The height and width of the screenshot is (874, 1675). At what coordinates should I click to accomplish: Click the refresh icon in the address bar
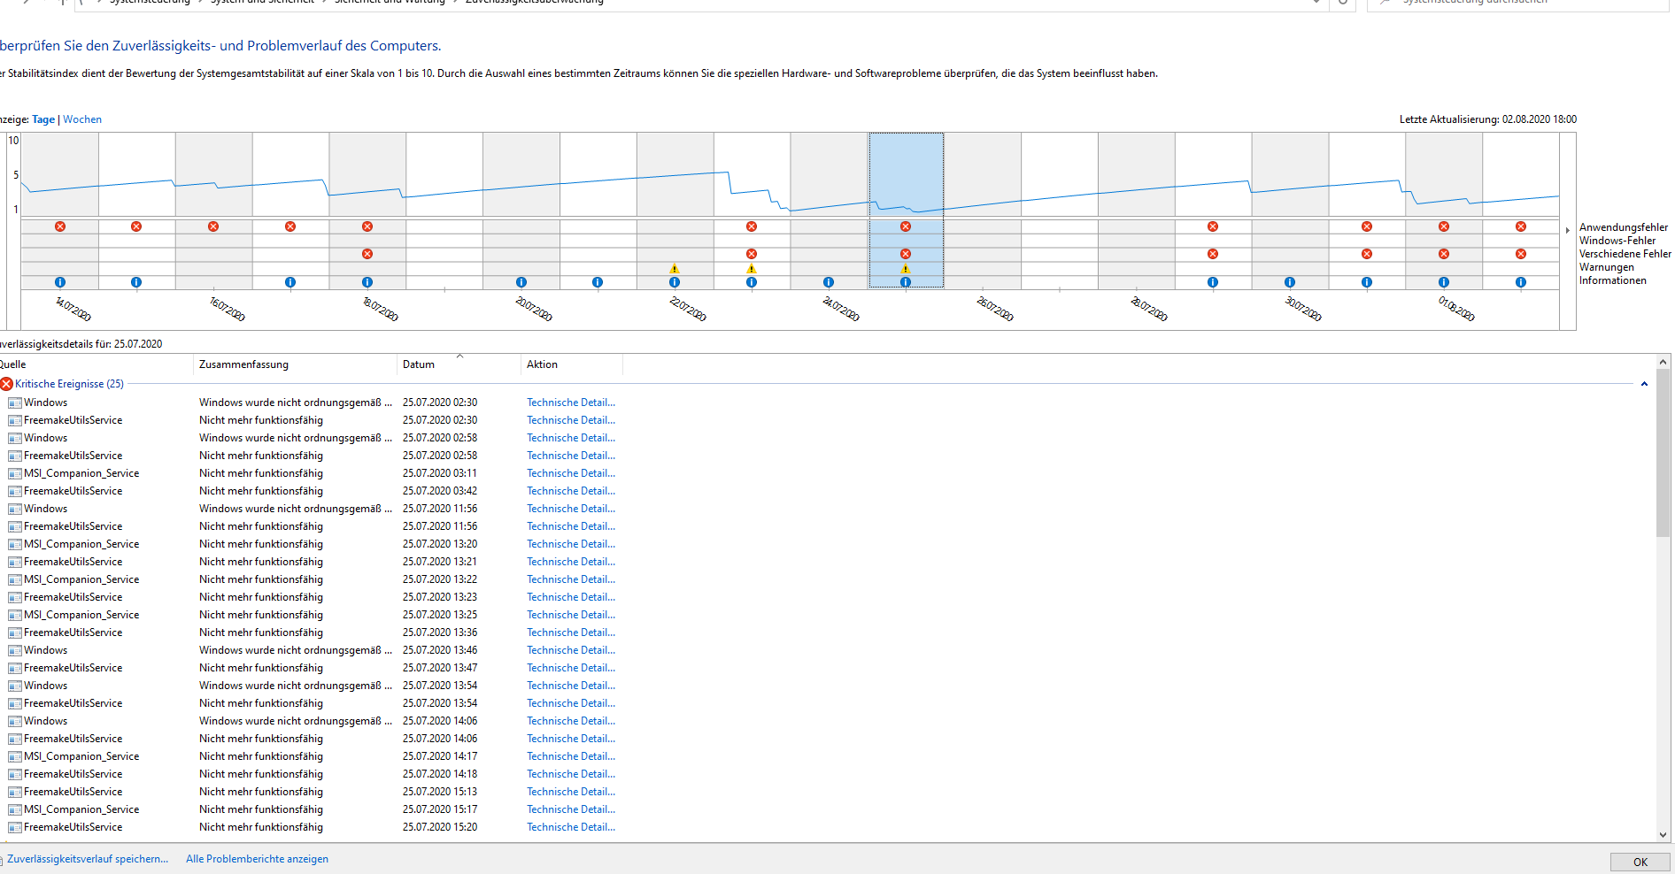tap(1342, 4)
